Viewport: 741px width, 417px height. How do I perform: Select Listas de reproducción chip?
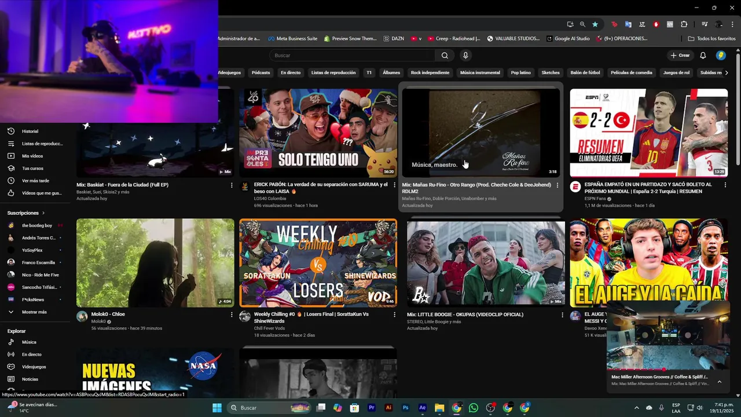coord(333,73)
